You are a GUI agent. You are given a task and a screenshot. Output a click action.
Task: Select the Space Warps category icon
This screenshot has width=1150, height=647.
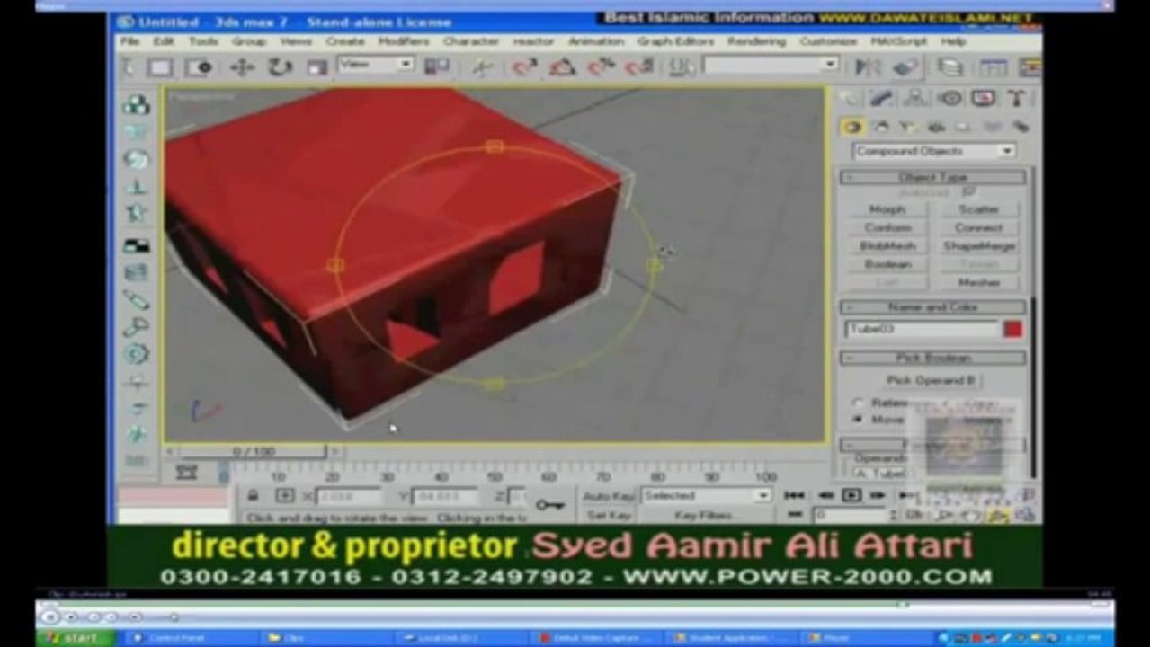click(x=993, y=127)
